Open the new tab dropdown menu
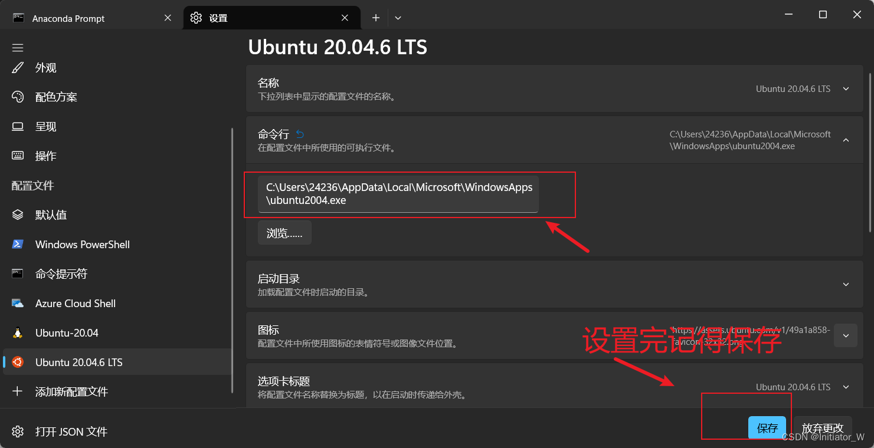This screenshot has width=874, height=448. 398,18
